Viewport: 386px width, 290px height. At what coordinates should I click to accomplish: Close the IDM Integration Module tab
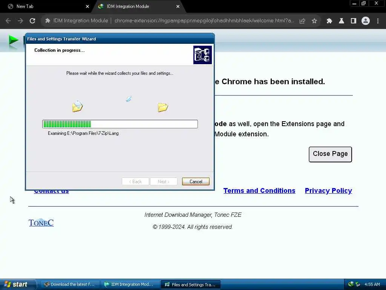[178, 6]
